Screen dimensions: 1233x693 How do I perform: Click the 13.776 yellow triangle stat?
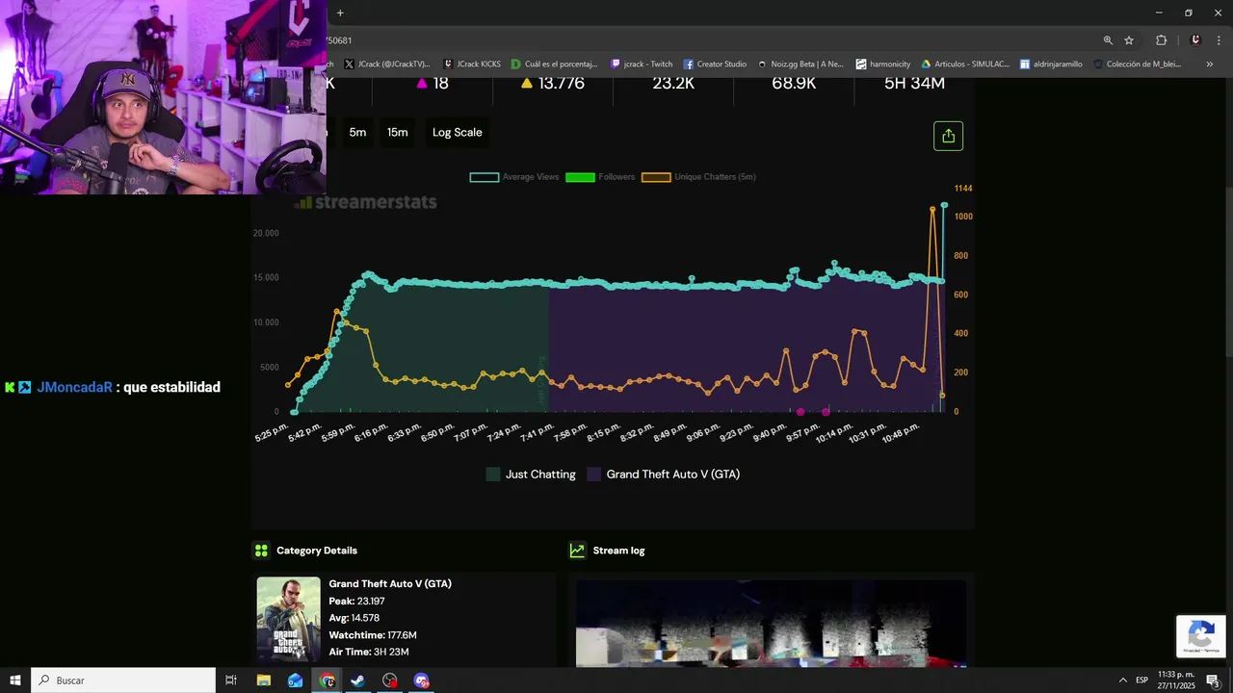pyautogui.click(x=552, y=84)
